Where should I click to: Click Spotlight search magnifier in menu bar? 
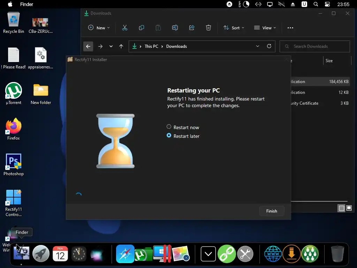(316, 4)
